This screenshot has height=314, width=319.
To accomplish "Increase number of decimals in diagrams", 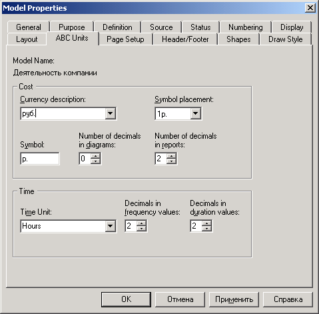I will point(95,156).
